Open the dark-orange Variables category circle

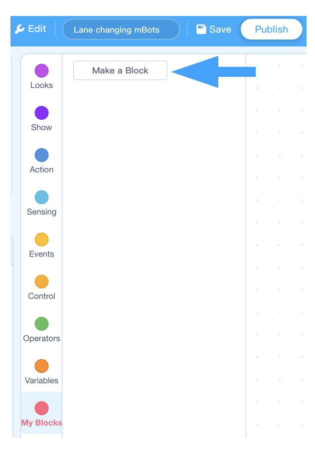click(41, 366)
